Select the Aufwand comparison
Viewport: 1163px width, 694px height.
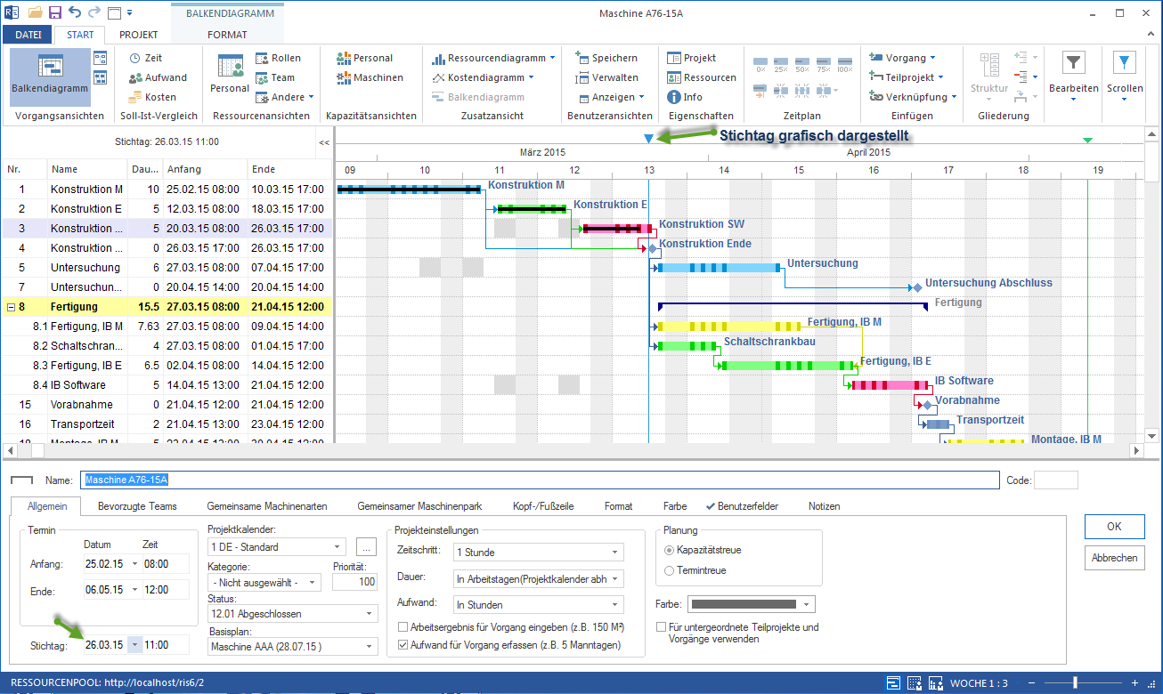click(x=158, y=77)
